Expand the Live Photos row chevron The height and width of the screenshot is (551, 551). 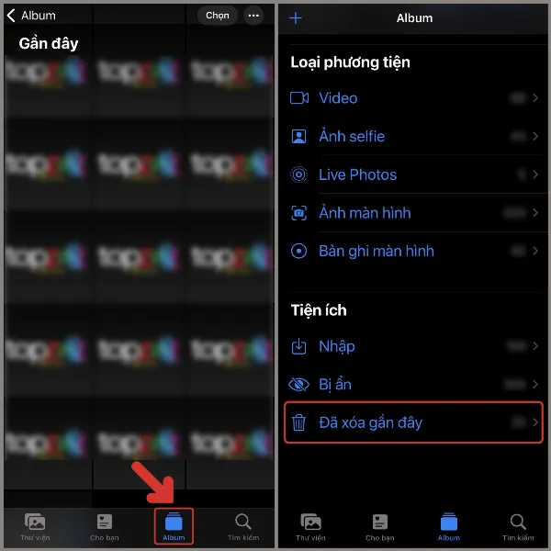point(534,174)
